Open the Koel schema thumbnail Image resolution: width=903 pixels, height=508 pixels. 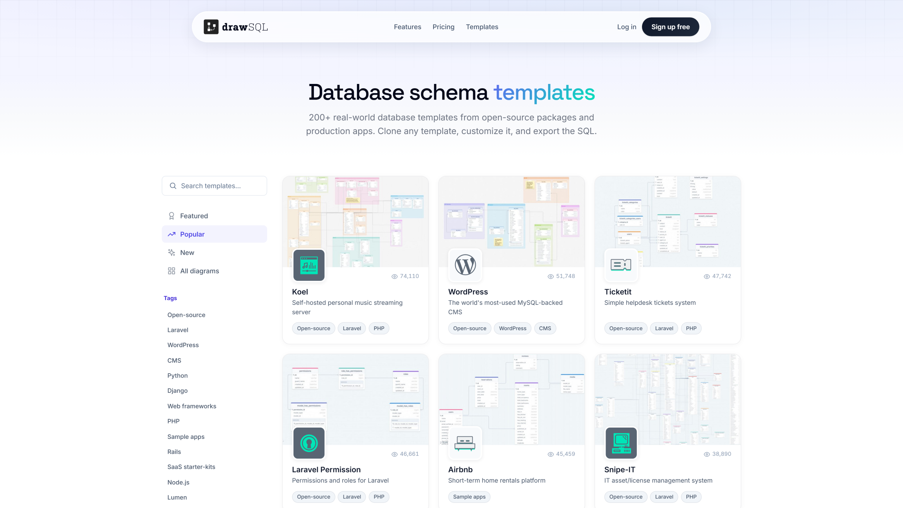tap(356, 222)
